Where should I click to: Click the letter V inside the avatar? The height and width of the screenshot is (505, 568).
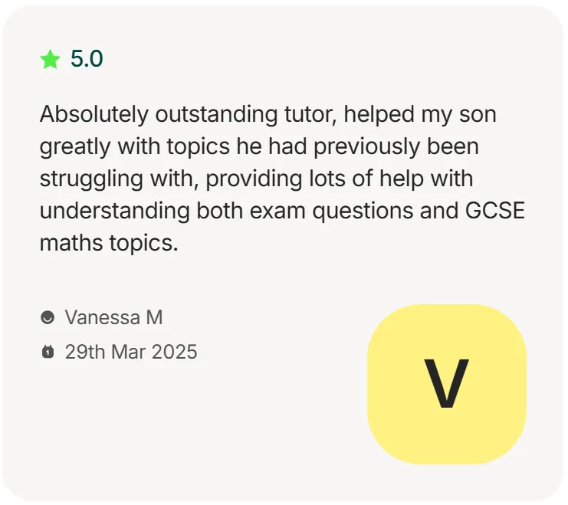447,383
